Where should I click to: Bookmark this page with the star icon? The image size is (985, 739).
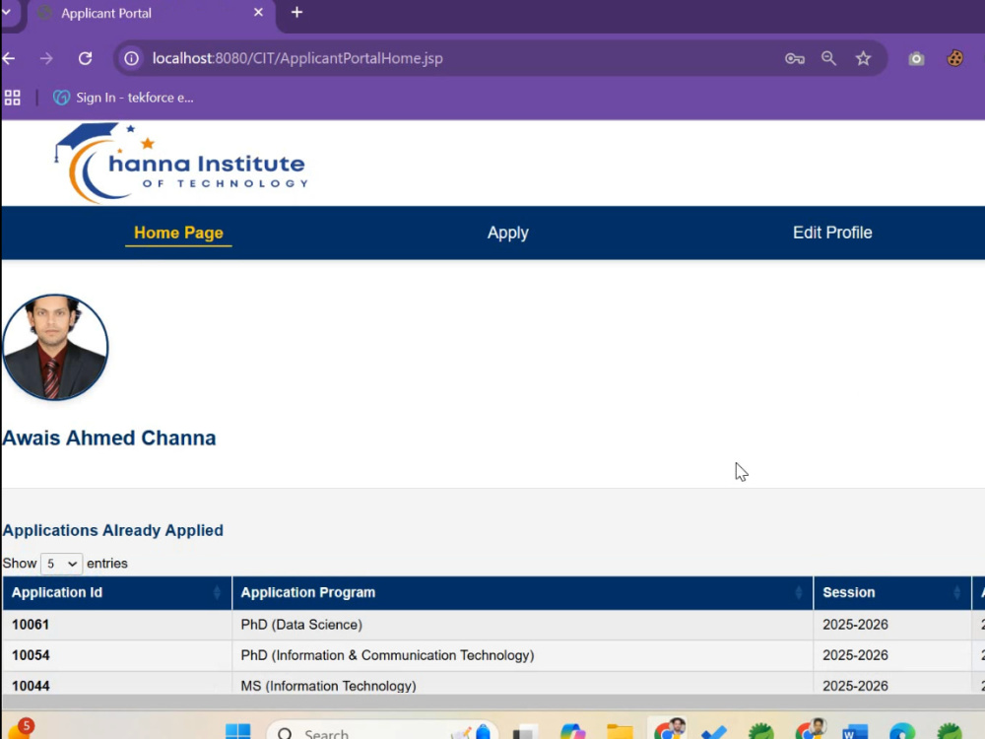coord(863,58)
